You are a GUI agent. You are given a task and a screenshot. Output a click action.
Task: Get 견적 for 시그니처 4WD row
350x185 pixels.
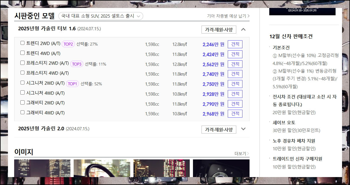click(x=235, y=94)
